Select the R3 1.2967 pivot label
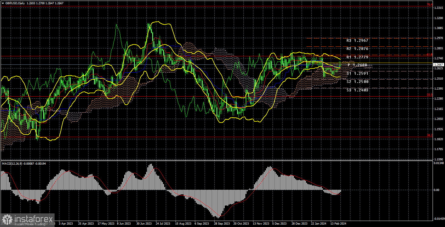Viewport: 445px width, 227px height. click(x=357, y=40)
